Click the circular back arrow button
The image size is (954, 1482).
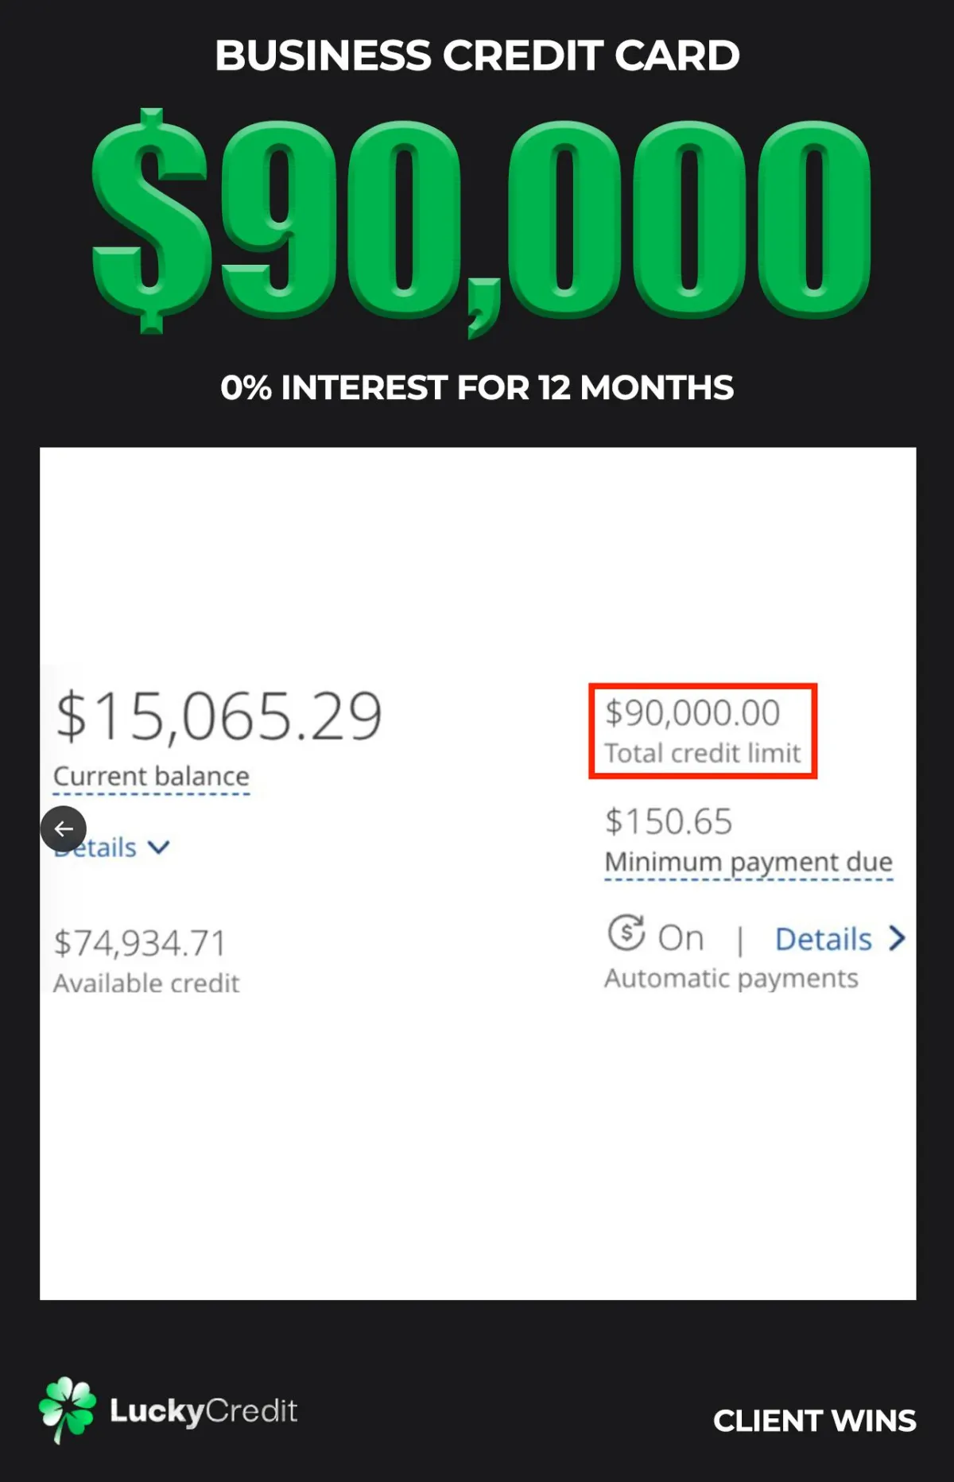coord(64,828)
